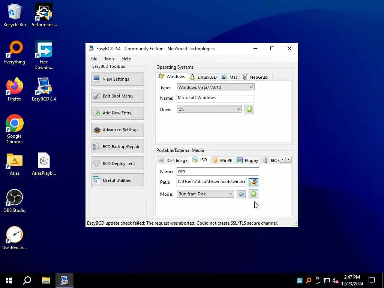Open the Windows Start menu

click(9, 280)
